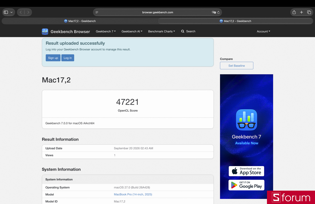This screenshot has height=204, width=315.
Task: Focus the browser.geekbench.com address field
Action: click(157, 12)
